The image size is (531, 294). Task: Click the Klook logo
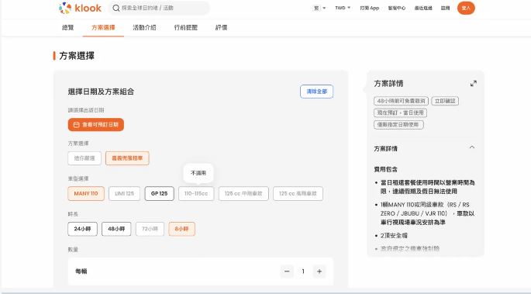tap(80, 8)
